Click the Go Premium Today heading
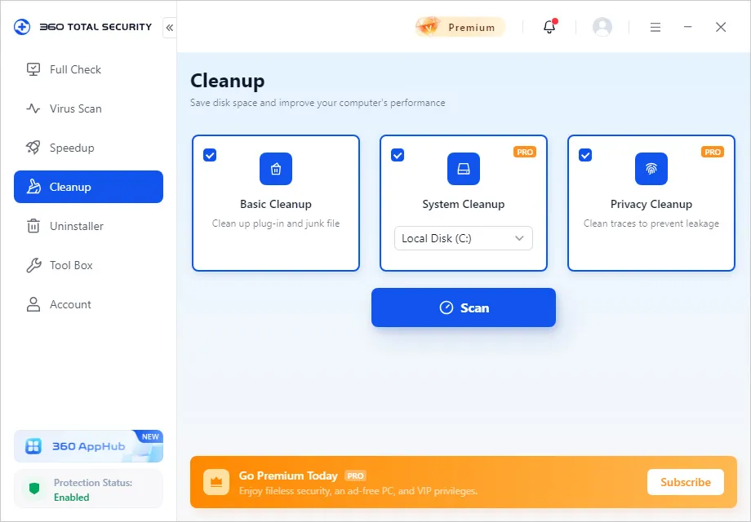This screenshot has width=751, height=522. [x=288, y=476]
